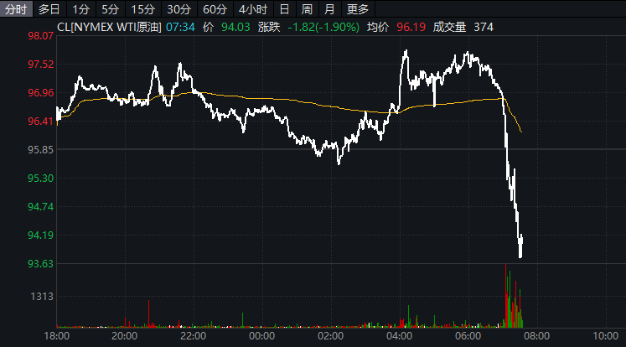
Task: Click the 均价 96.19 average price value
Action: [411, 28]
